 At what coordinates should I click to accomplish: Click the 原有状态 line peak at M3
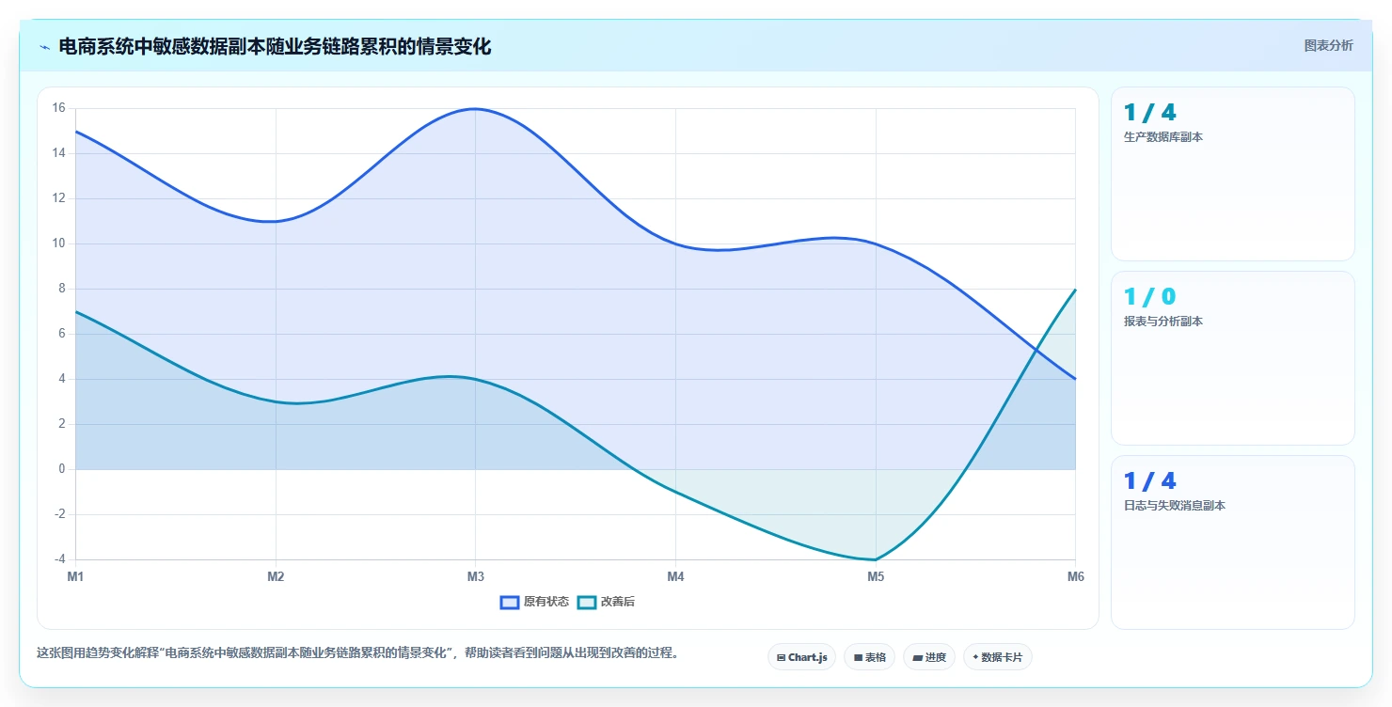pos(476,109)
